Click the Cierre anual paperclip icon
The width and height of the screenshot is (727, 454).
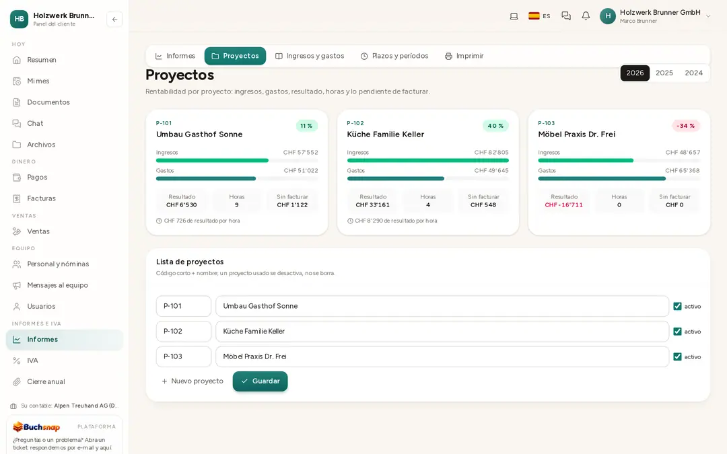(x=17, y=382)
